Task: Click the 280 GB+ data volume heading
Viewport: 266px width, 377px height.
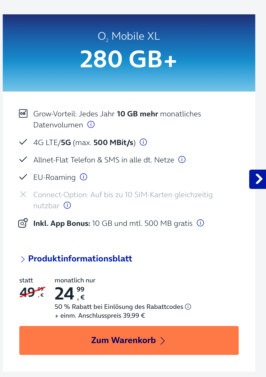Action: 128,59
